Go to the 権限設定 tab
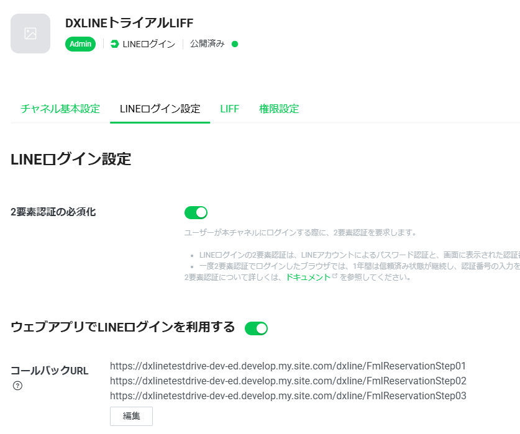 tap(279, 109)
